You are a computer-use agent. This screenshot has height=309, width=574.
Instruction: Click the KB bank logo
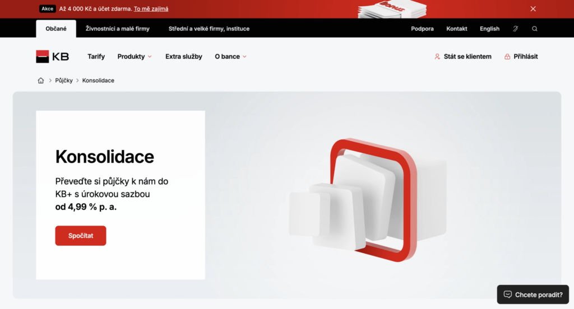pyautogui.click(x=52, y=57)
